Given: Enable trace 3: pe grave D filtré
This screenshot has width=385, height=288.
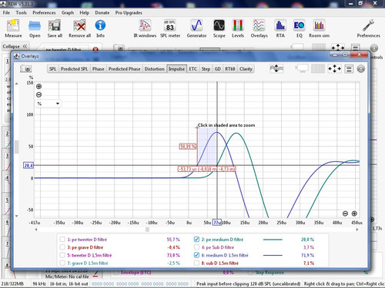Looking at the screenshot, I should [62, 247].
